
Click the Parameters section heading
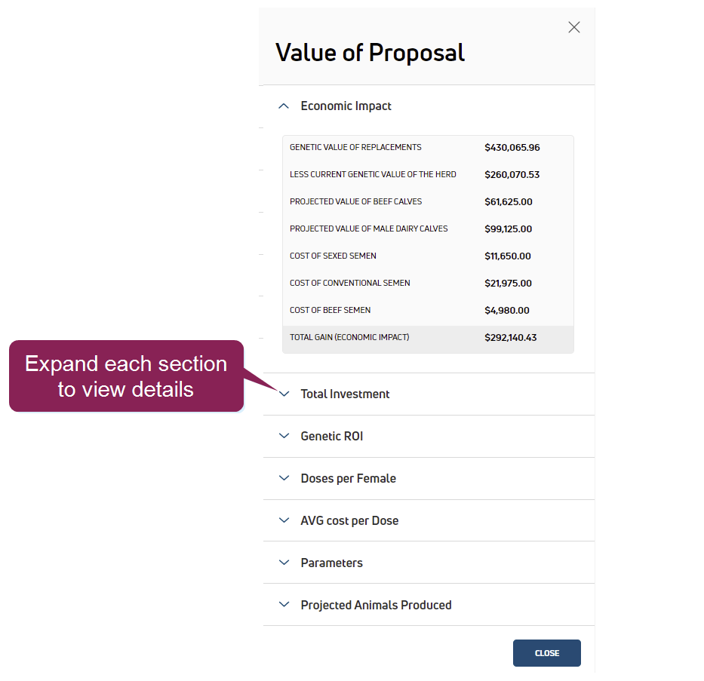click(331, 563)
